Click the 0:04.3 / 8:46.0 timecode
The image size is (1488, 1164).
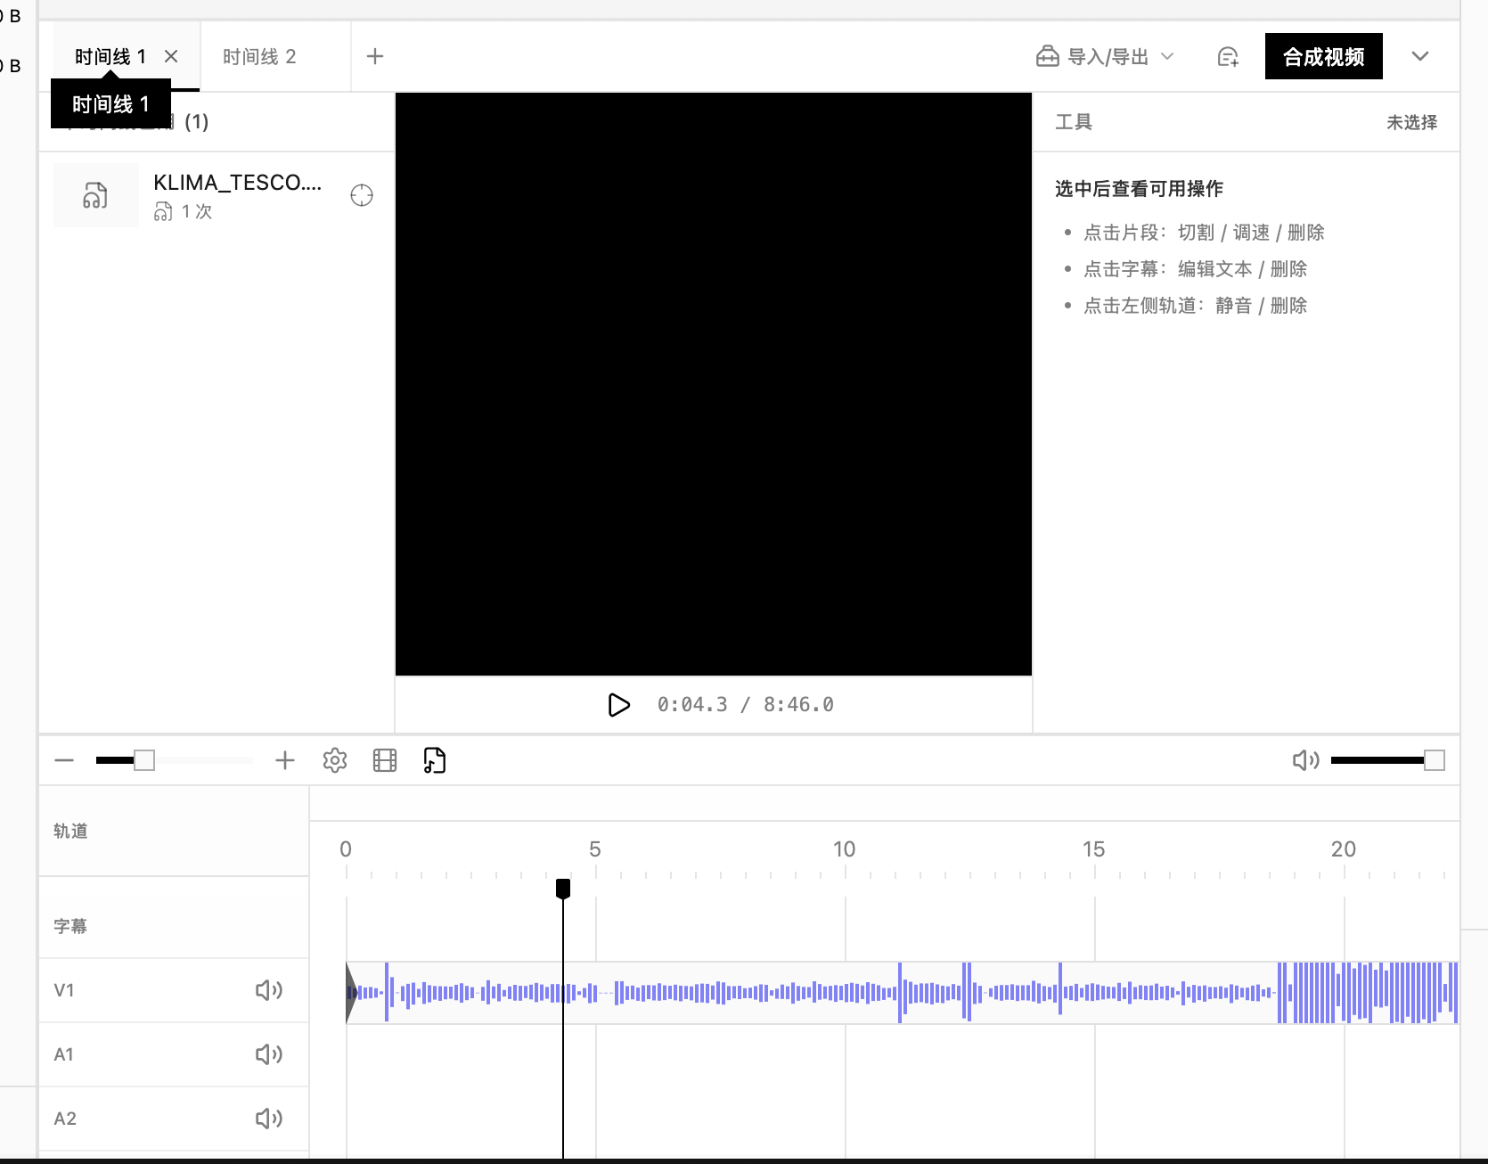coord(745,705)
